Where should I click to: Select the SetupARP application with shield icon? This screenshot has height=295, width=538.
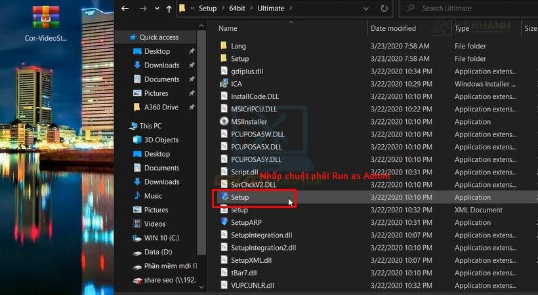click(246, 222)
